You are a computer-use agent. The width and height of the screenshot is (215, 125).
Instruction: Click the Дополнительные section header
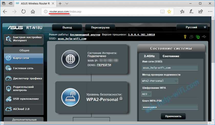pos(24,119)
